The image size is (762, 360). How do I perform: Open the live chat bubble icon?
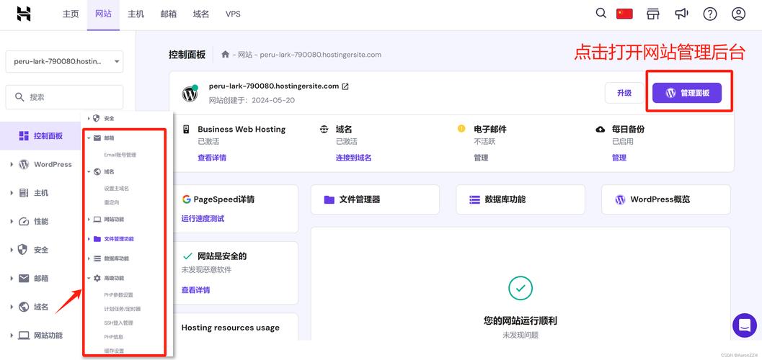(745, 325)
